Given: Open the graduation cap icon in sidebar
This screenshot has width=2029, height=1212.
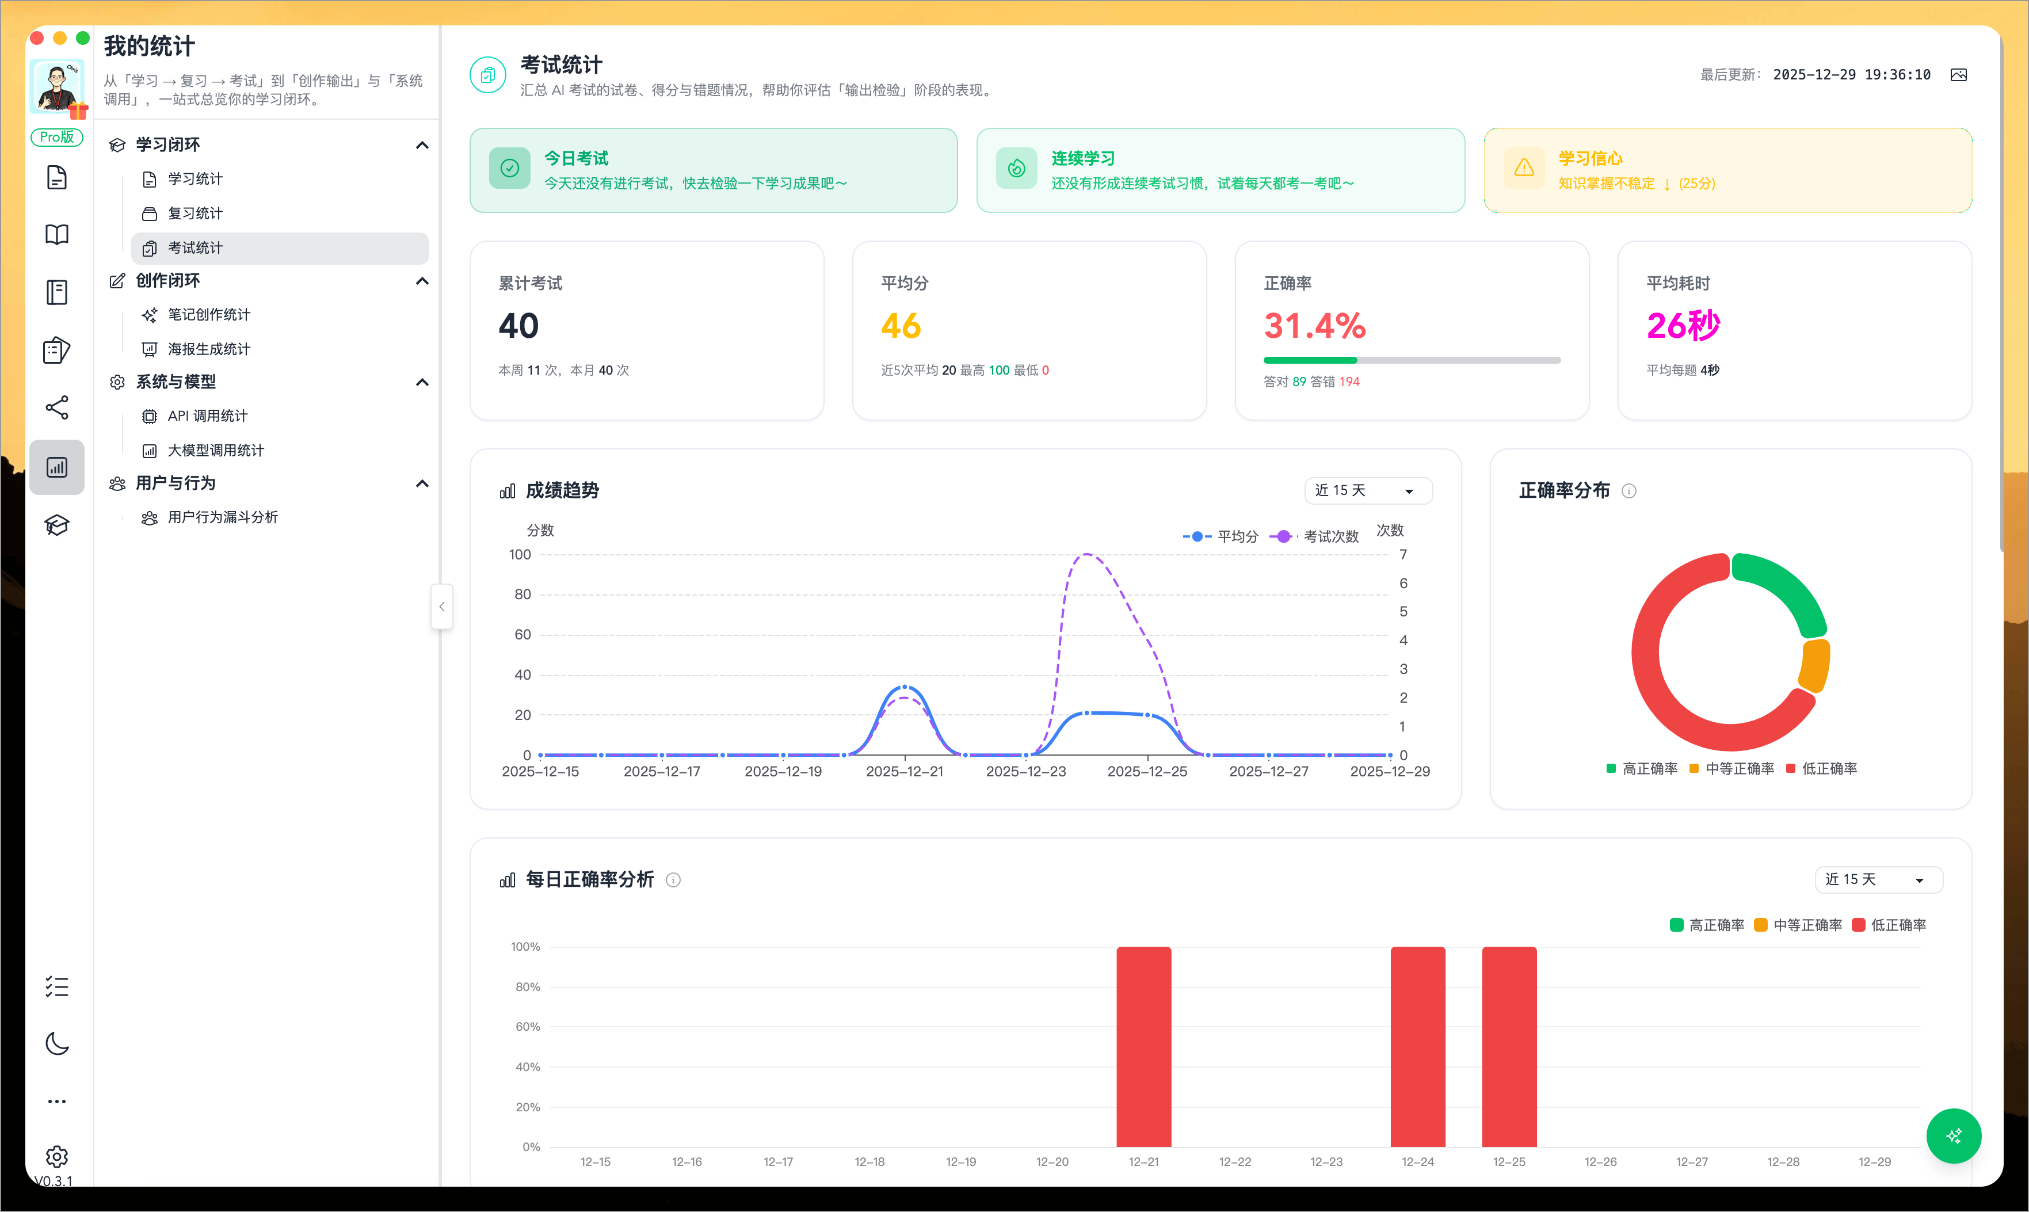Looking at the screenshot, I should [x=56, y=525].
